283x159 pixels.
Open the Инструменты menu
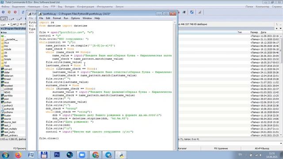pos(105,7)
